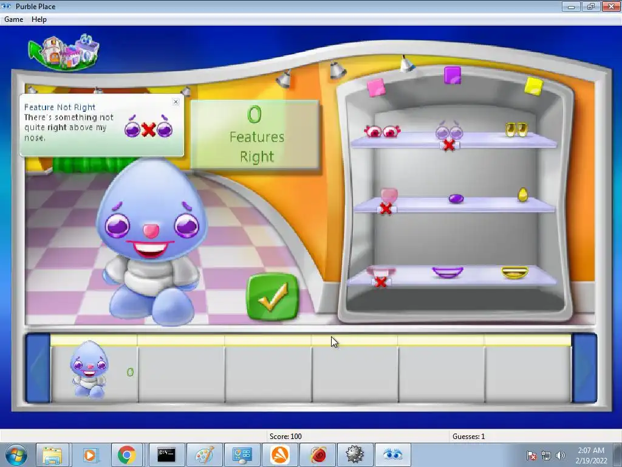Select the yellow eyes on top shelf
Image resolution: width=622 pixels, height=467 pixels.
(516, 130)
